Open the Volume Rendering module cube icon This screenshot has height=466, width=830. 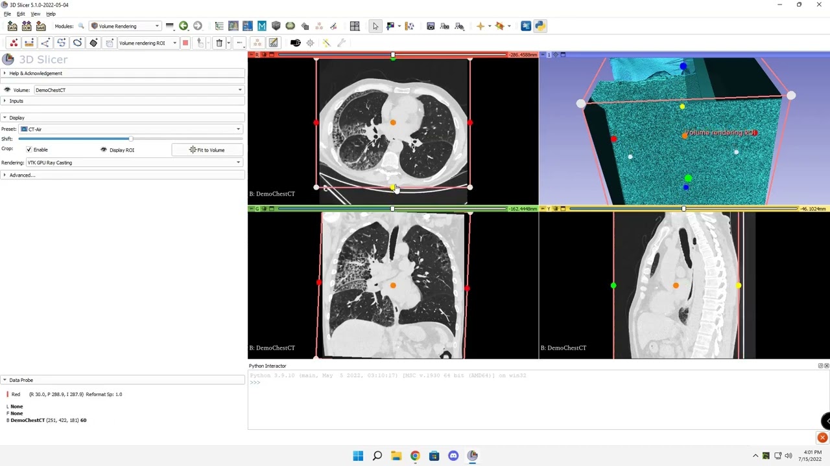pyautogui.click(x=276, y=26)
